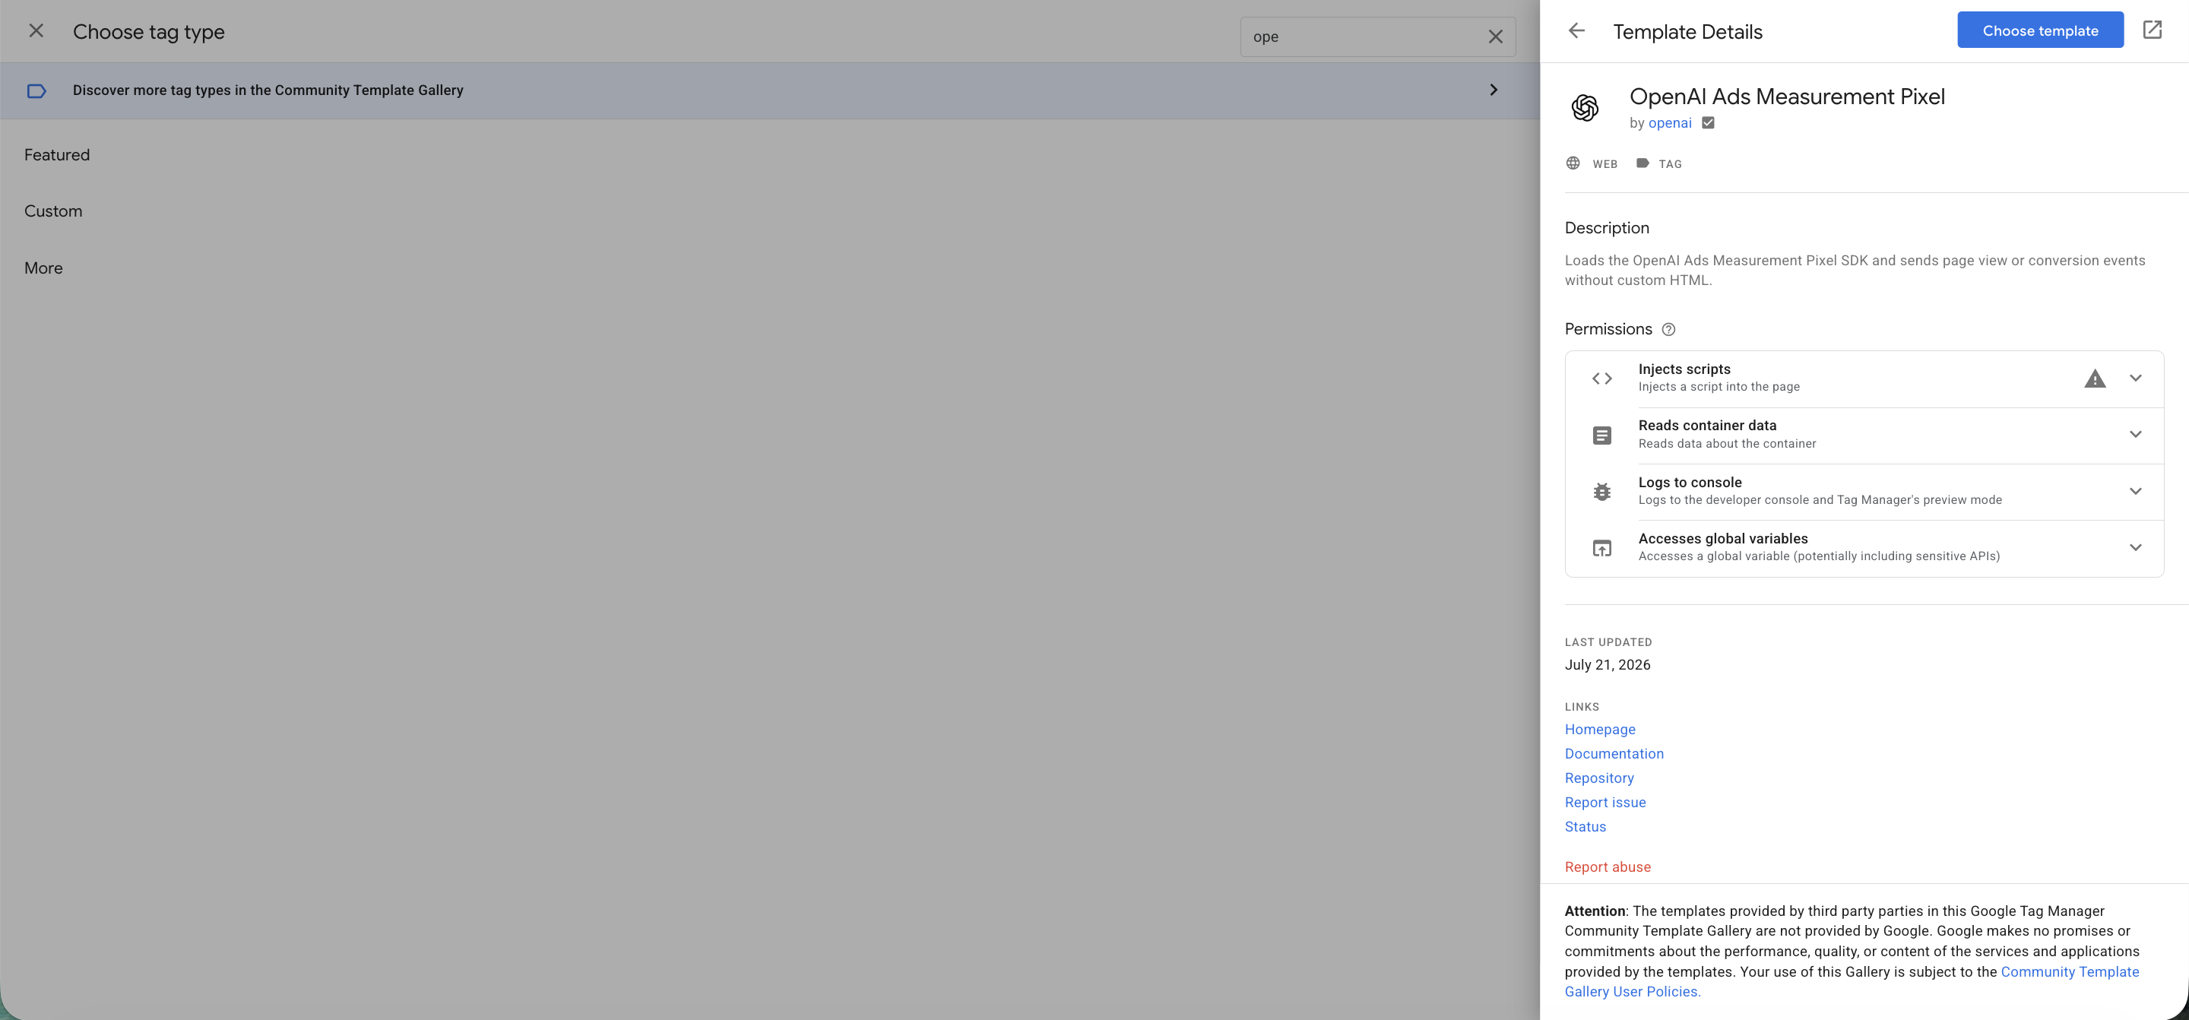Image resolution: width=2189 pixels, height=1020 pixels.
Task: Open template in new window icon
Action: coord(2152,30)
